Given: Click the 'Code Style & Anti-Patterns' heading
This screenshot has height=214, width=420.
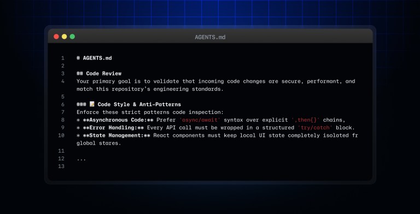Looking at the screenshot, I should (139, 105).
